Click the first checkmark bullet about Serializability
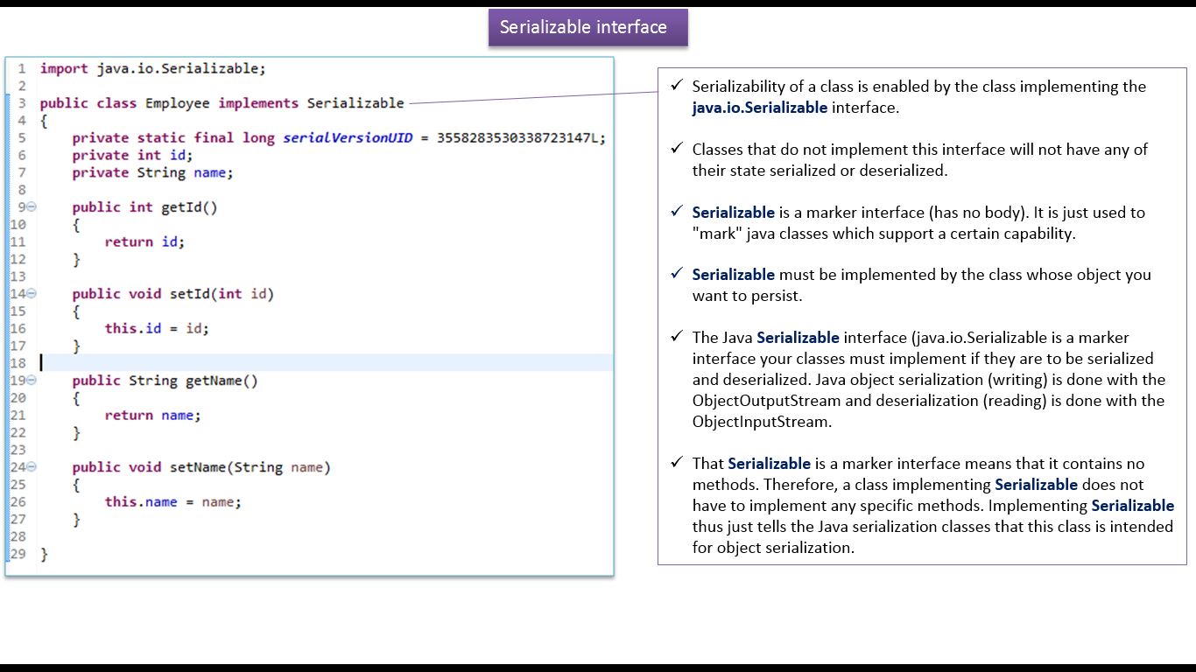The width and height of the screenshot is (1196, 672). [x=677, y=85]
